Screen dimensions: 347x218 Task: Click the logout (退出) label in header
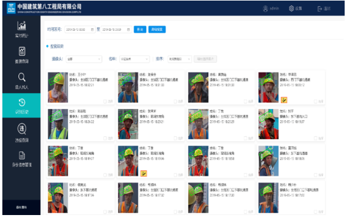point(327,9)
